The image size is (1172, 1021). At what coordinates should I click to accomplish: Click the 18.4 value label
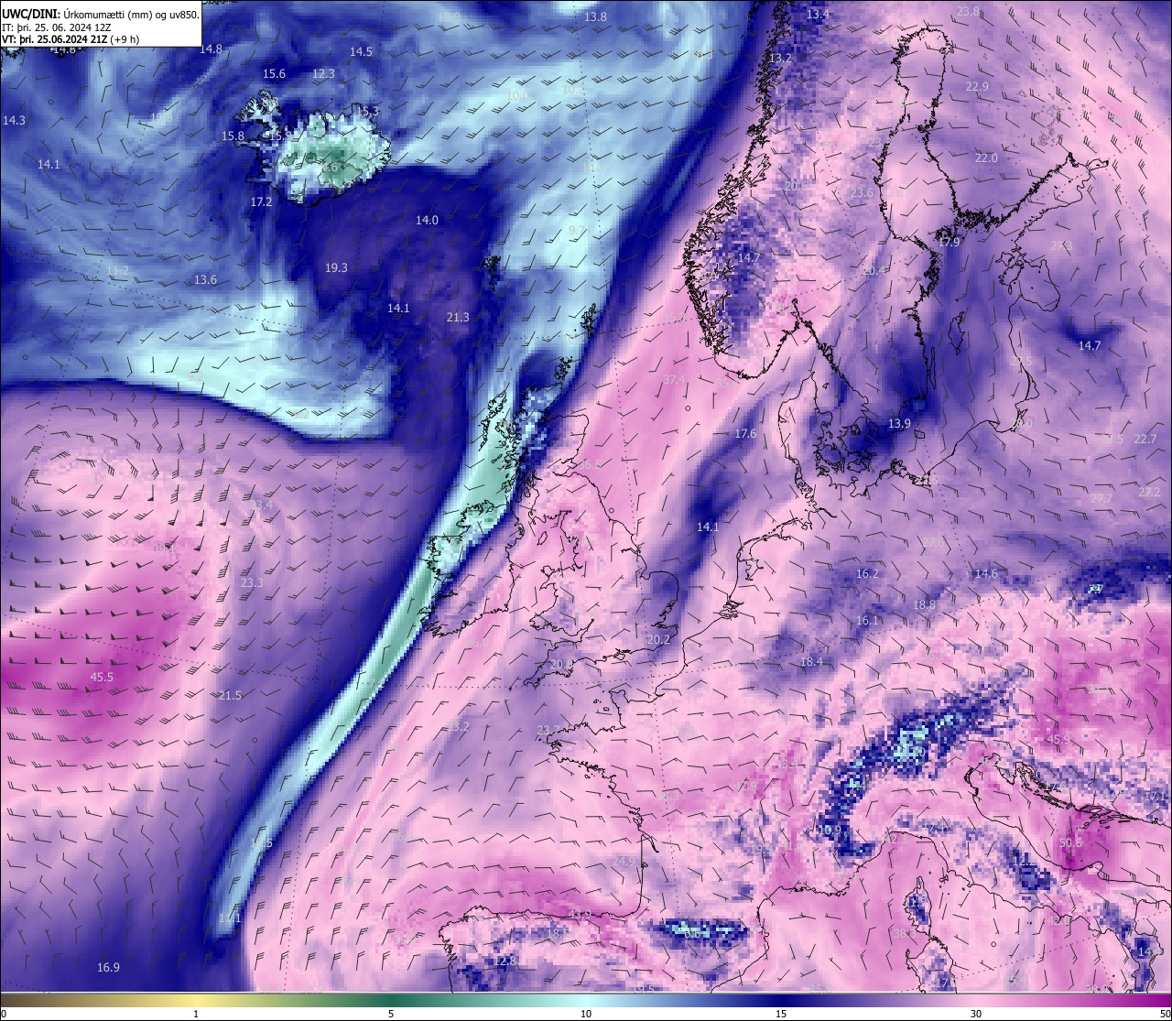tap(811, 662)
